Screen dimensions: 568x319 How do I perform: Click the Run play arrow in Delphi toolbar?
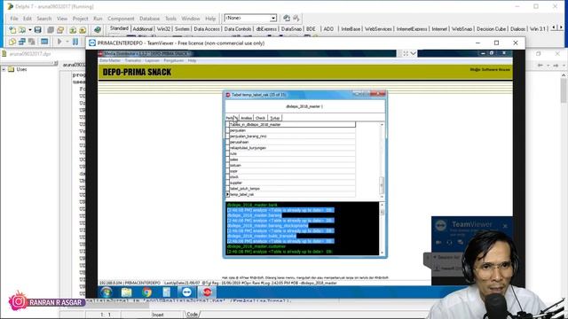click(59, 42)
